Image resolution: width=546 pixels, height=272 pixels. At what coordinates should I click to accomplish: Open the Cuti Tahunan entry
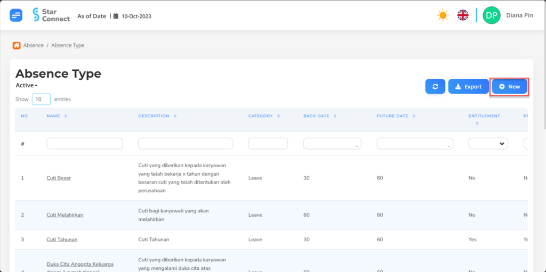pos(62,240)
